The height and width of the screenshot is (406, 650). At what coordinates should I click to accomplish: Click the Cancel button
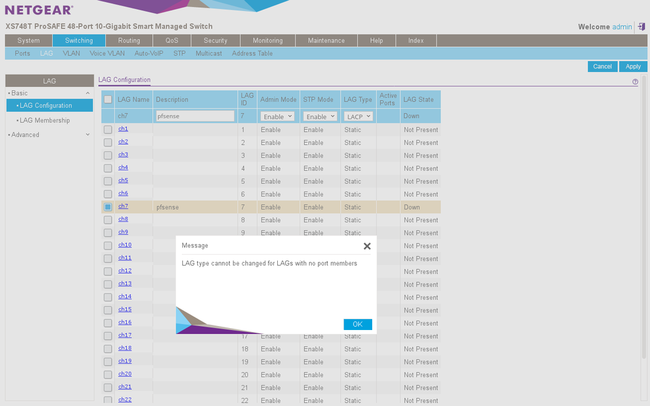[x=603, y=67]
